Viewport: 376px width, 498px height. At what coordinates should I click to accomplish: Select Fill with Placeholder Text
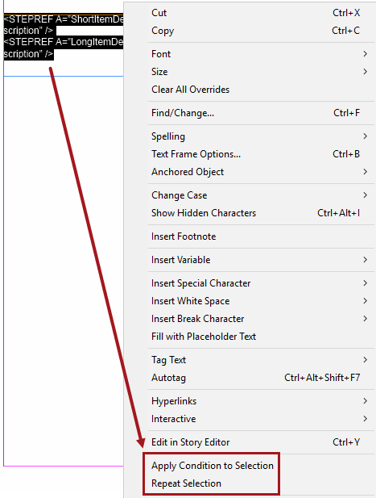click(249, 337)
